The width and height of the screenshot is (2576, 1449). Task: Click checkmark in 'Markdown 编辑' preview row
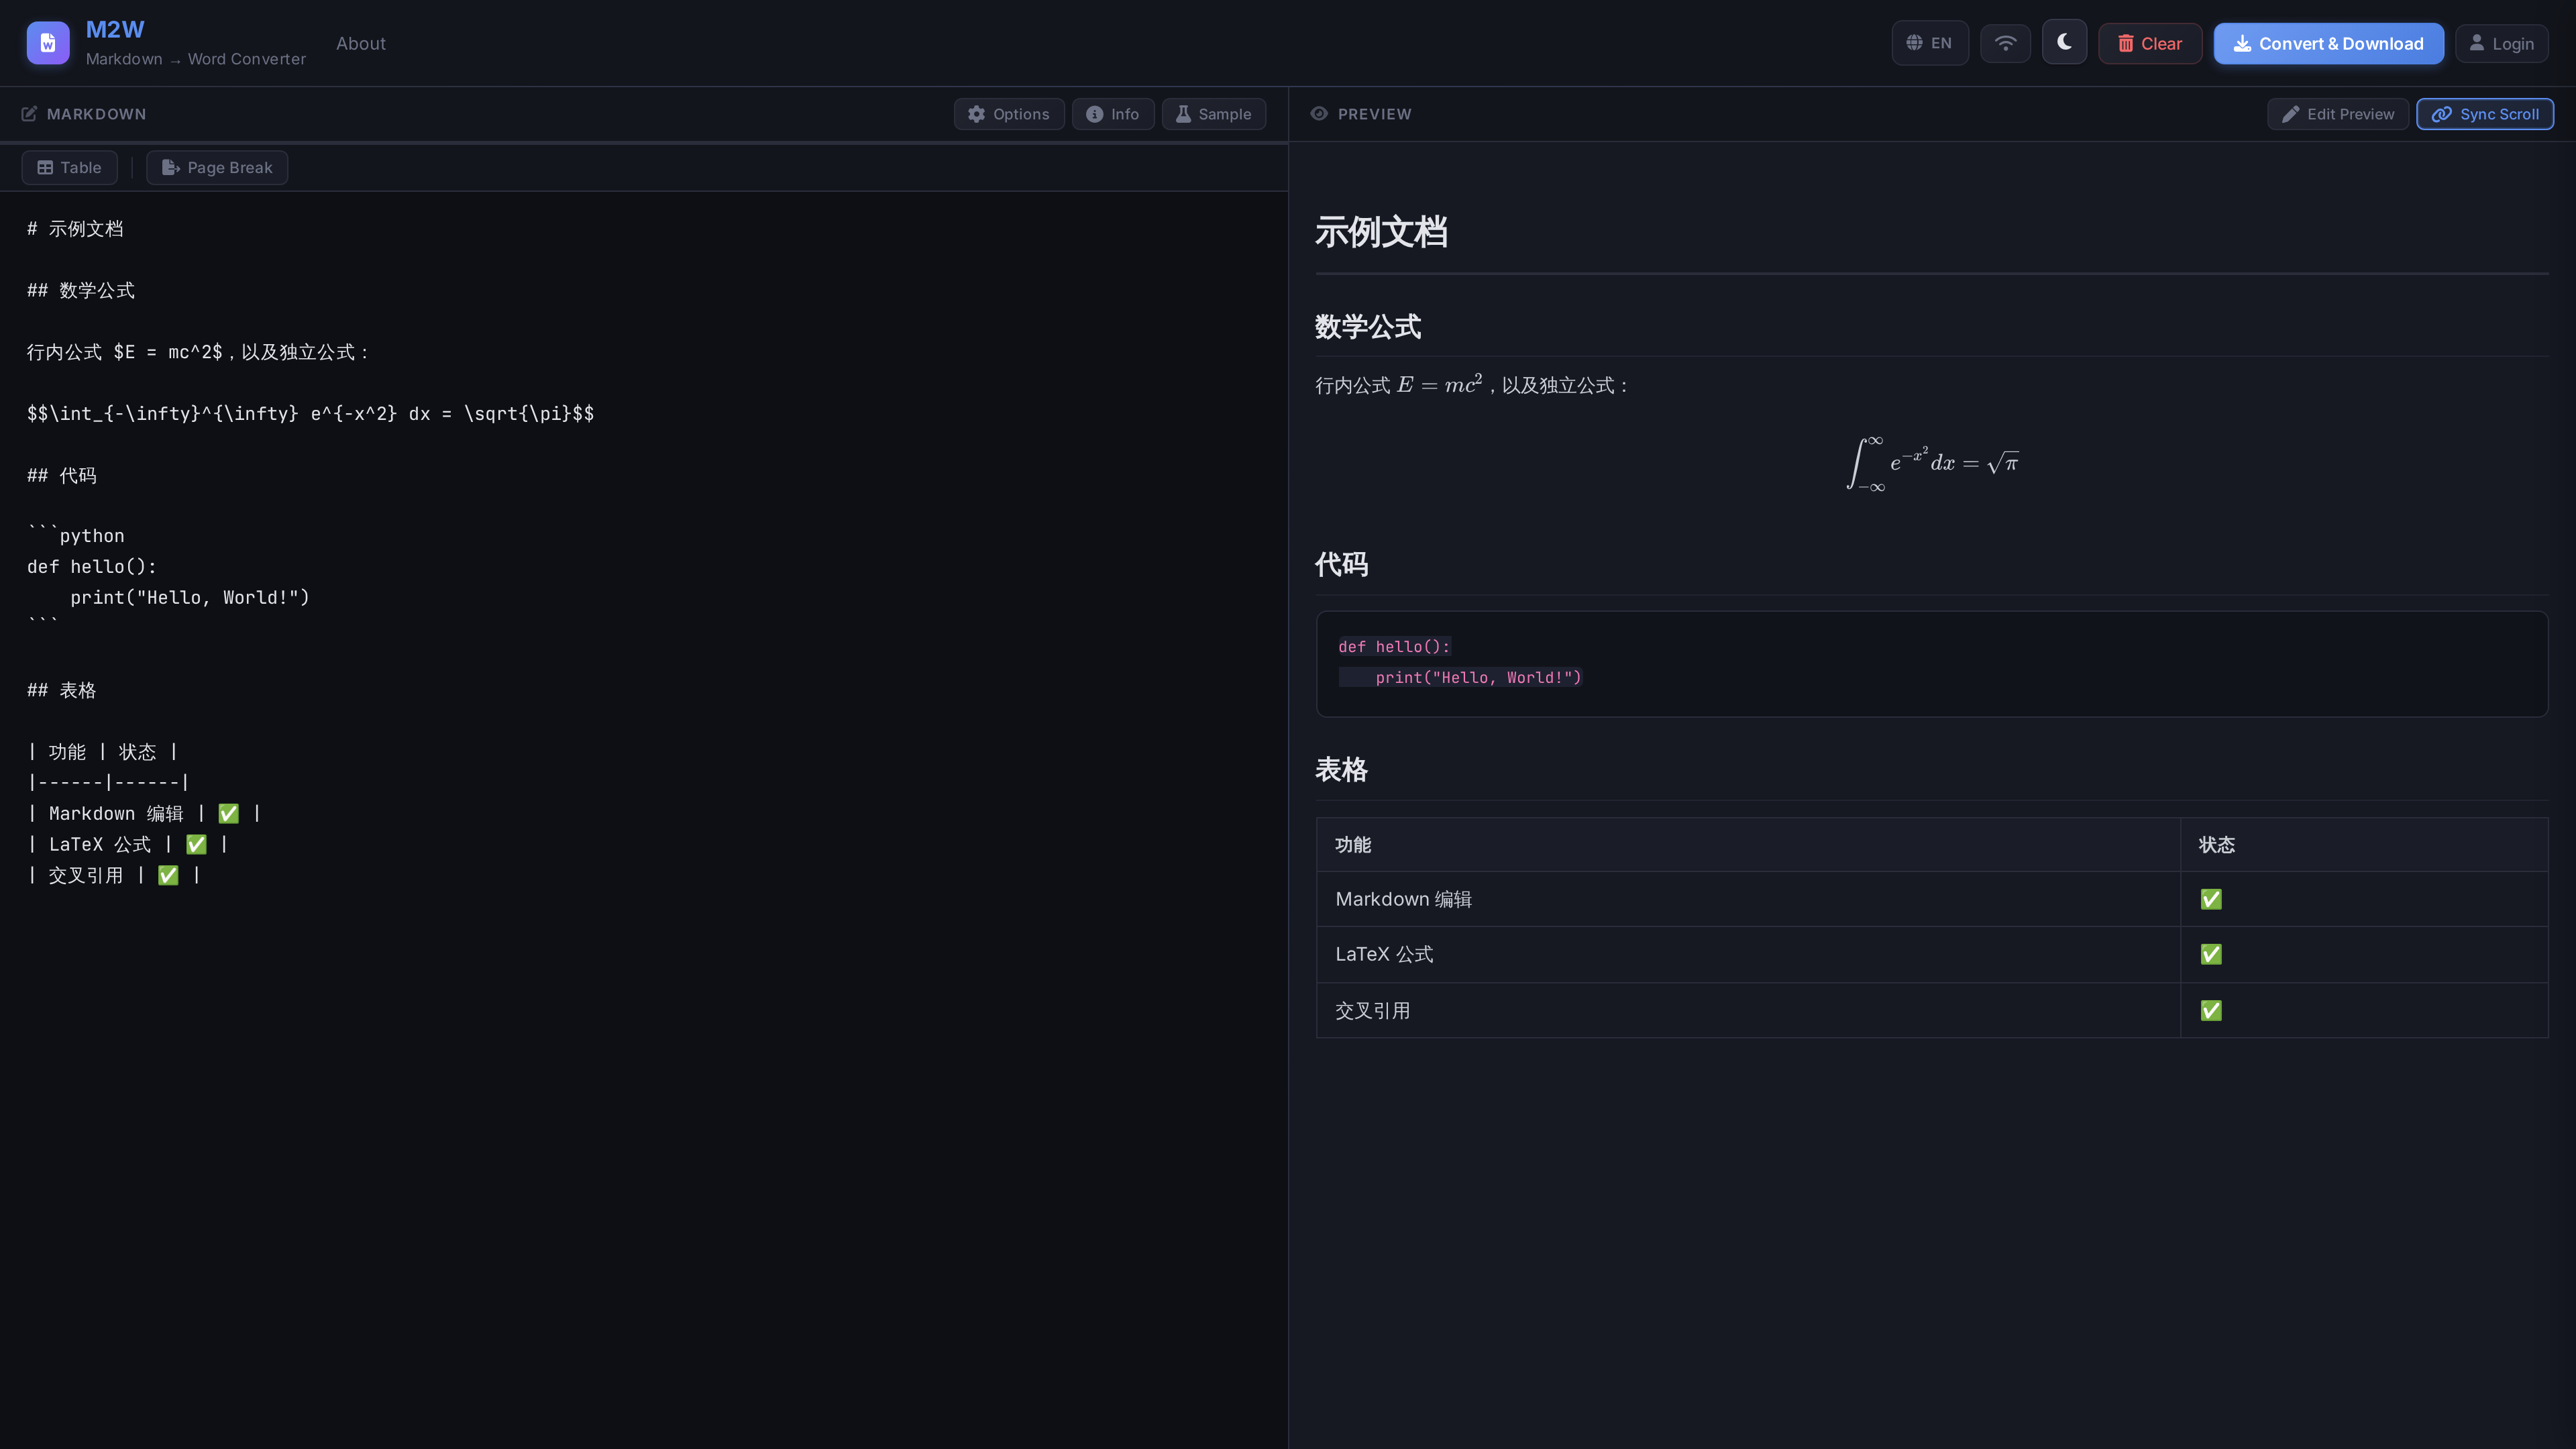(x=2211, y=899)
